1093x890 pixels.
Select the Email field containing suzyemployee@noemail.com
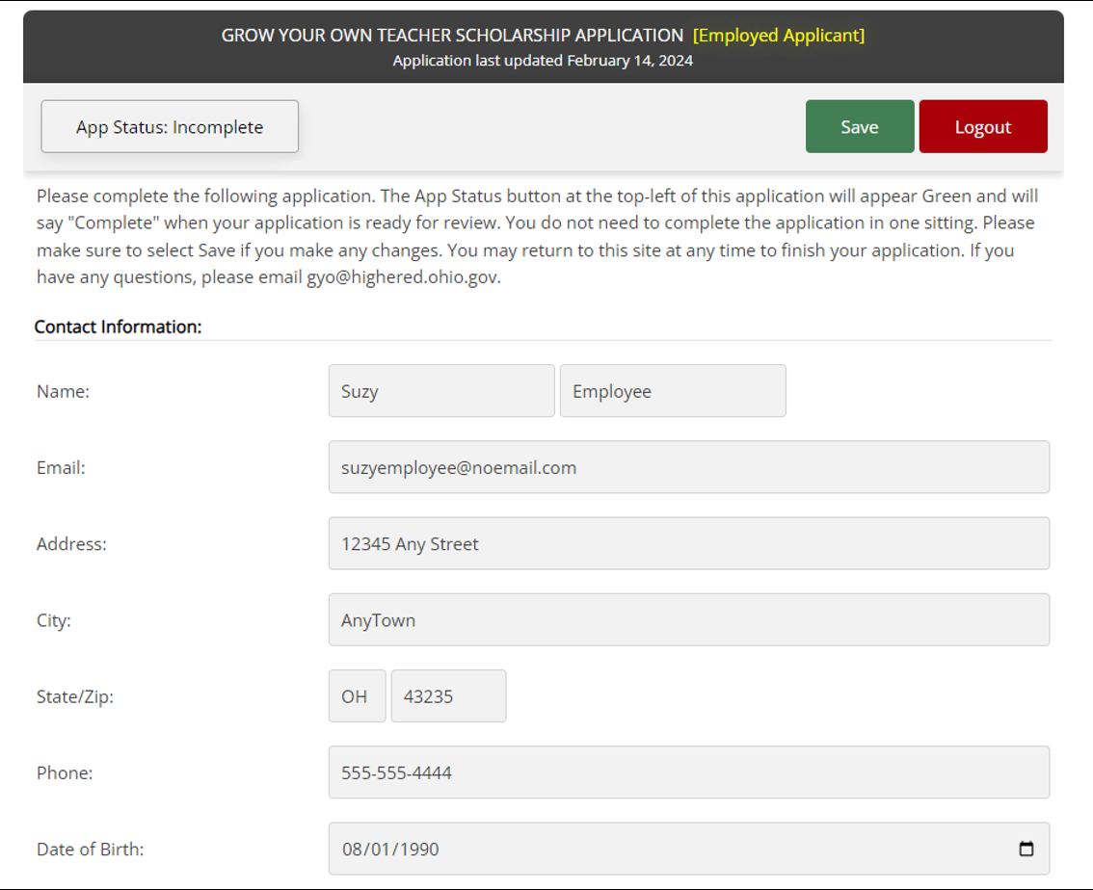[x=688, y=467]
